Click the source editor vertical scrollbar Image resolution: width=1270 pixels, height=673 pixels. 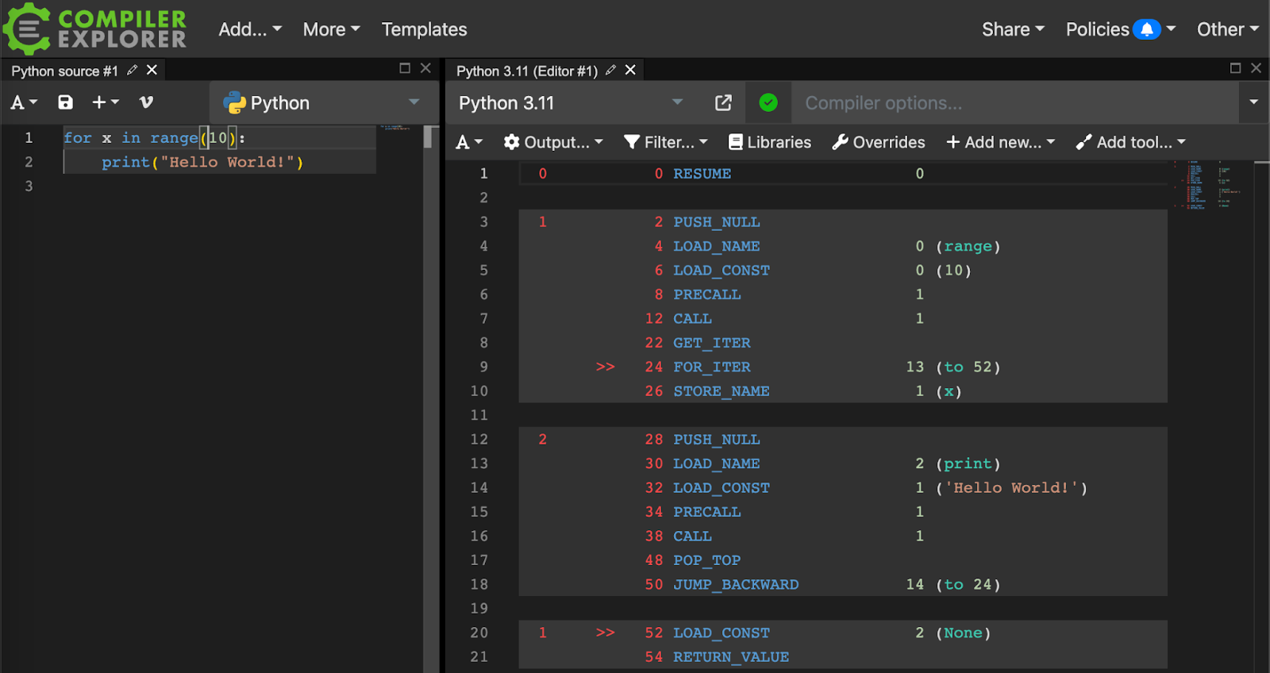click(x=428, y=137)
